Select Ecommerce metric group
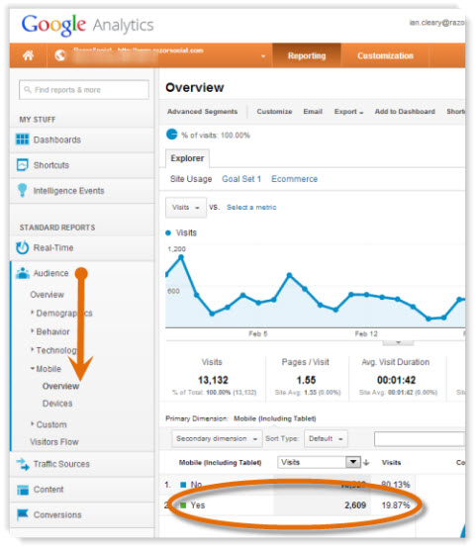Screen dimensions: 475x547 (x=295, y=179)
